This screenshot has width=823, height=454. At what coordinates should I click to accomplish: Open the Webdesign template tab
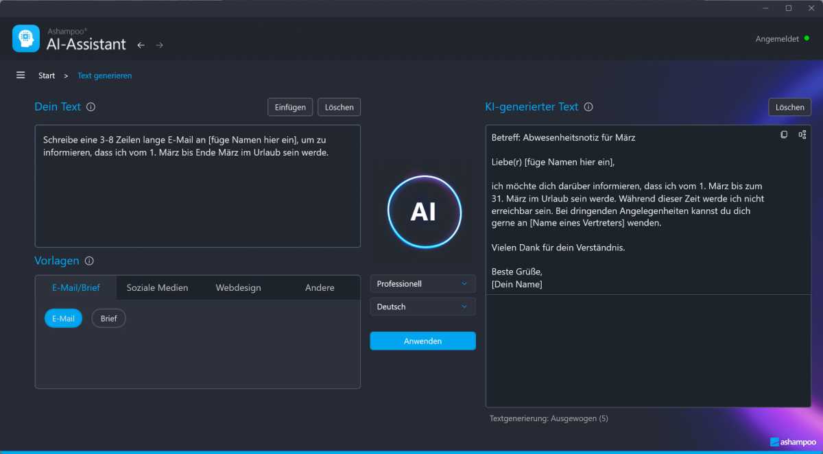[238, 287]
